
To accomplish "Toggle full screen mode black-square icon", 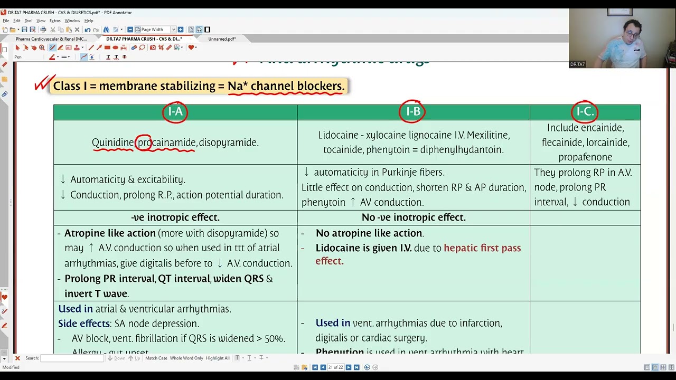I will tap(207, 30).
